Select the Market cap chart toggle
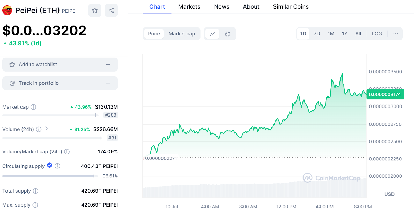Viewport: 414px width, 213px height. point(182,34)
